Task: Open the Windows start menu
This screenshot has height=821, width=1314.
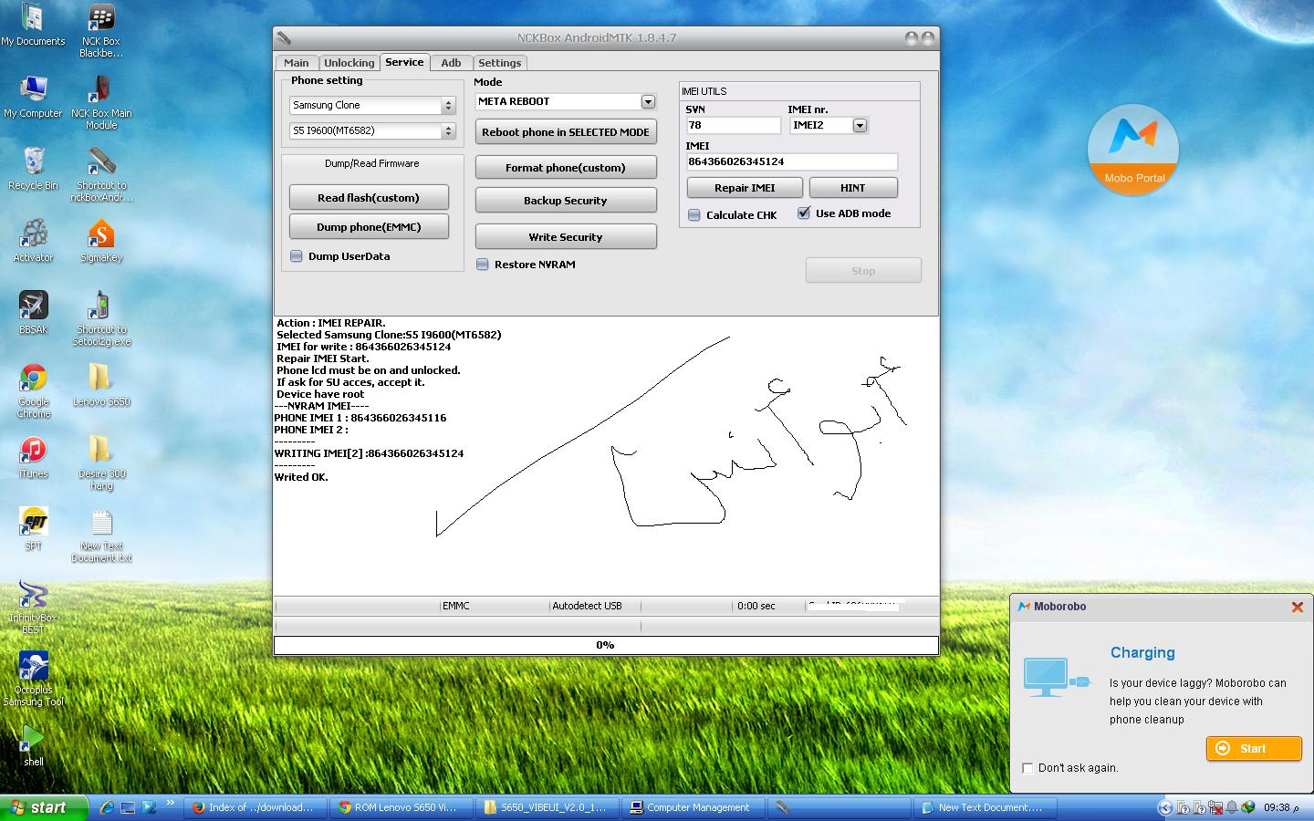Action: [x=44, y=807]
